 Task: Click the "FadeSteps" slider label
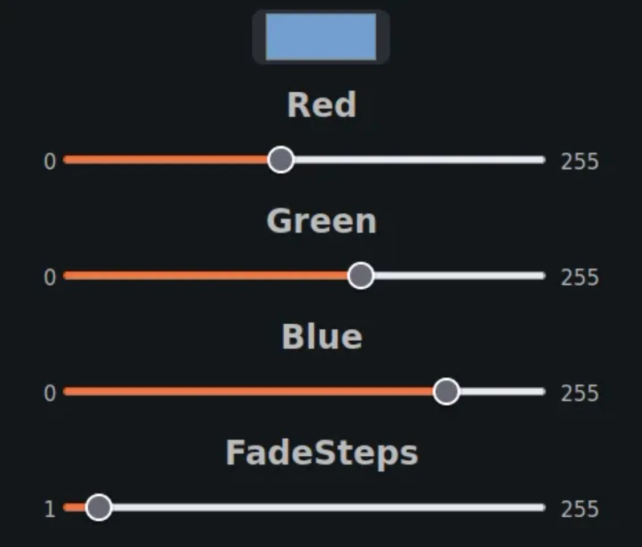[321, 453]
